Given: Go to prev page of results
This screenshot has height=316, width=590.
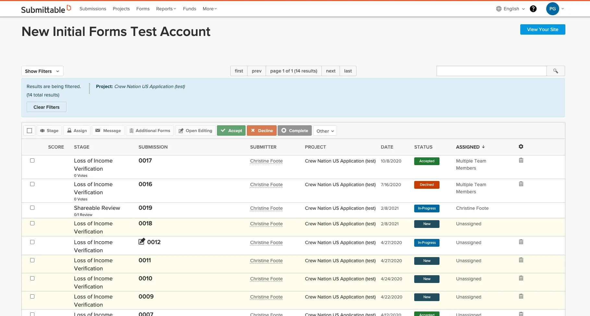Looking at the screenshot, I should coord(257,71).
